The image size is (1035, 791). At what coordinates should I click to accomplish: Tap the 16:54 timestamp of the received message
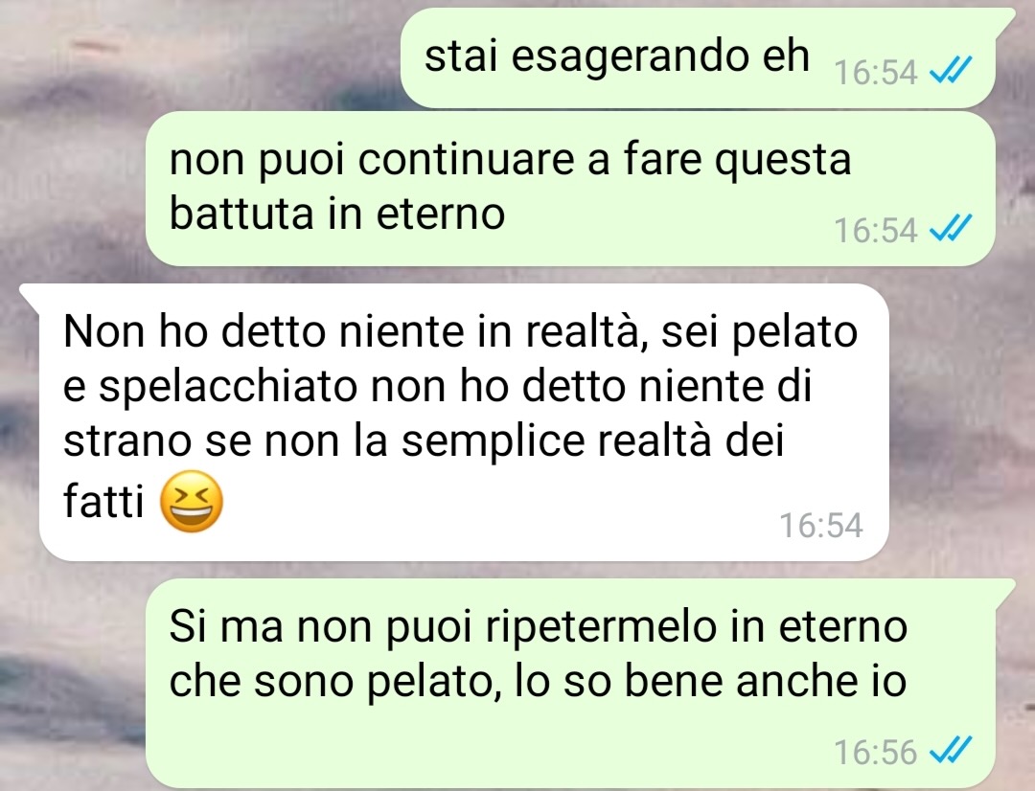(821, 525)
